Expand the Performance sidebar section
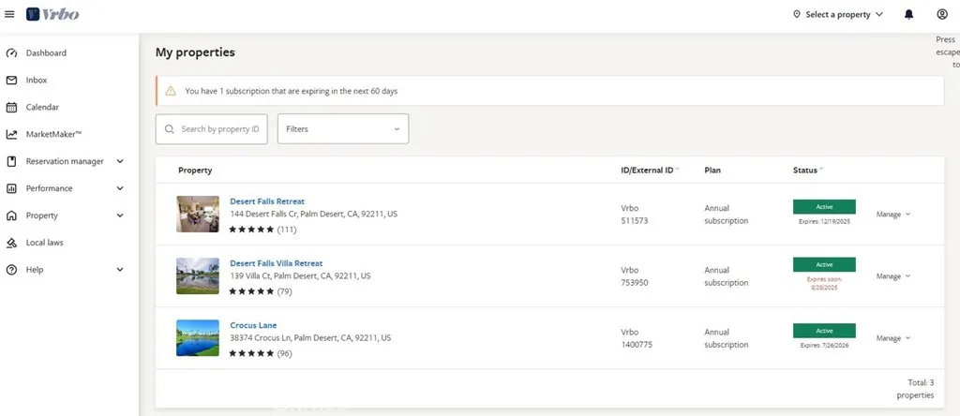Viewport: 960px width, 416px height. click(x=119, y=188)
